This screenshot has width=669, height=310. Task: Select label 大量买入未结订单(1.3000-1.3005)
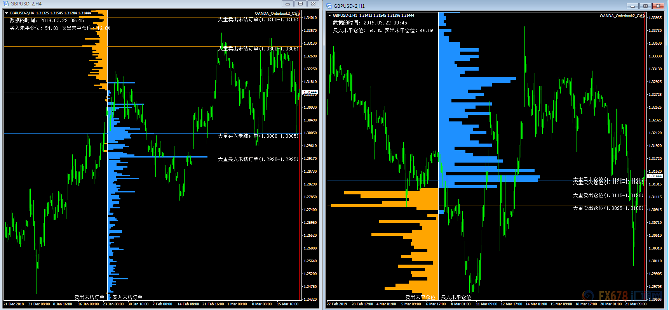tap(258, 136)
